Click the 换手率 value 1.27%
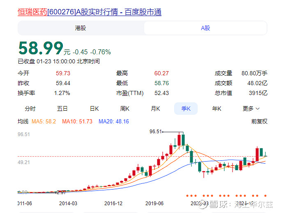 pyautogui.click(x=62, y=93)
